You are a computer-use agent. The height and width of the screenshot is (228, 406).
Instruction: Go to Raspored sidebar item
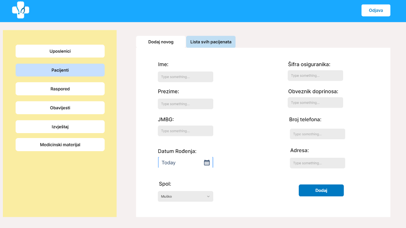(60, 89)
